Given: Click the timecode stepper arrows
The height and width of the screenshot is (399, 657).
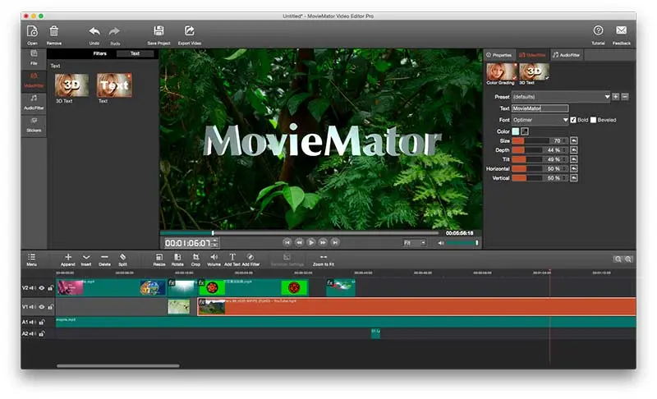Looking at the screenshot, I should (x=215, y=243).
